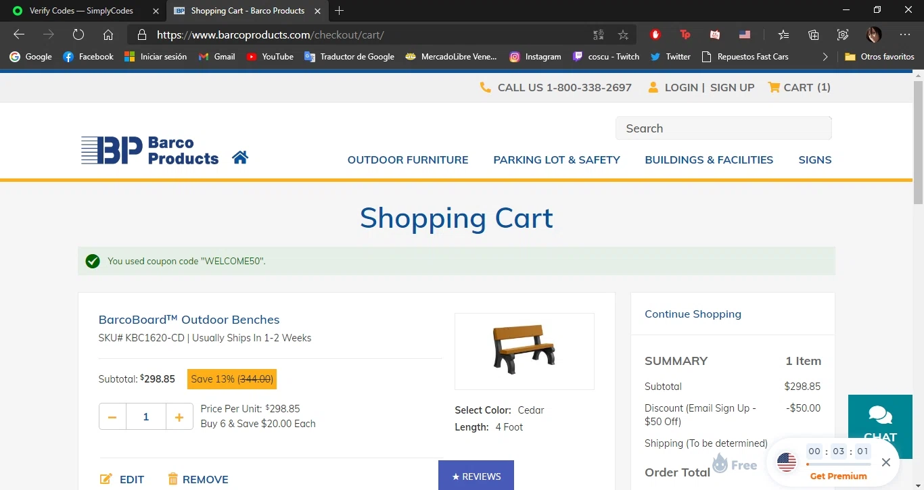
Task: Open Instagram bookmark
Action: click(x=535, y=57)
